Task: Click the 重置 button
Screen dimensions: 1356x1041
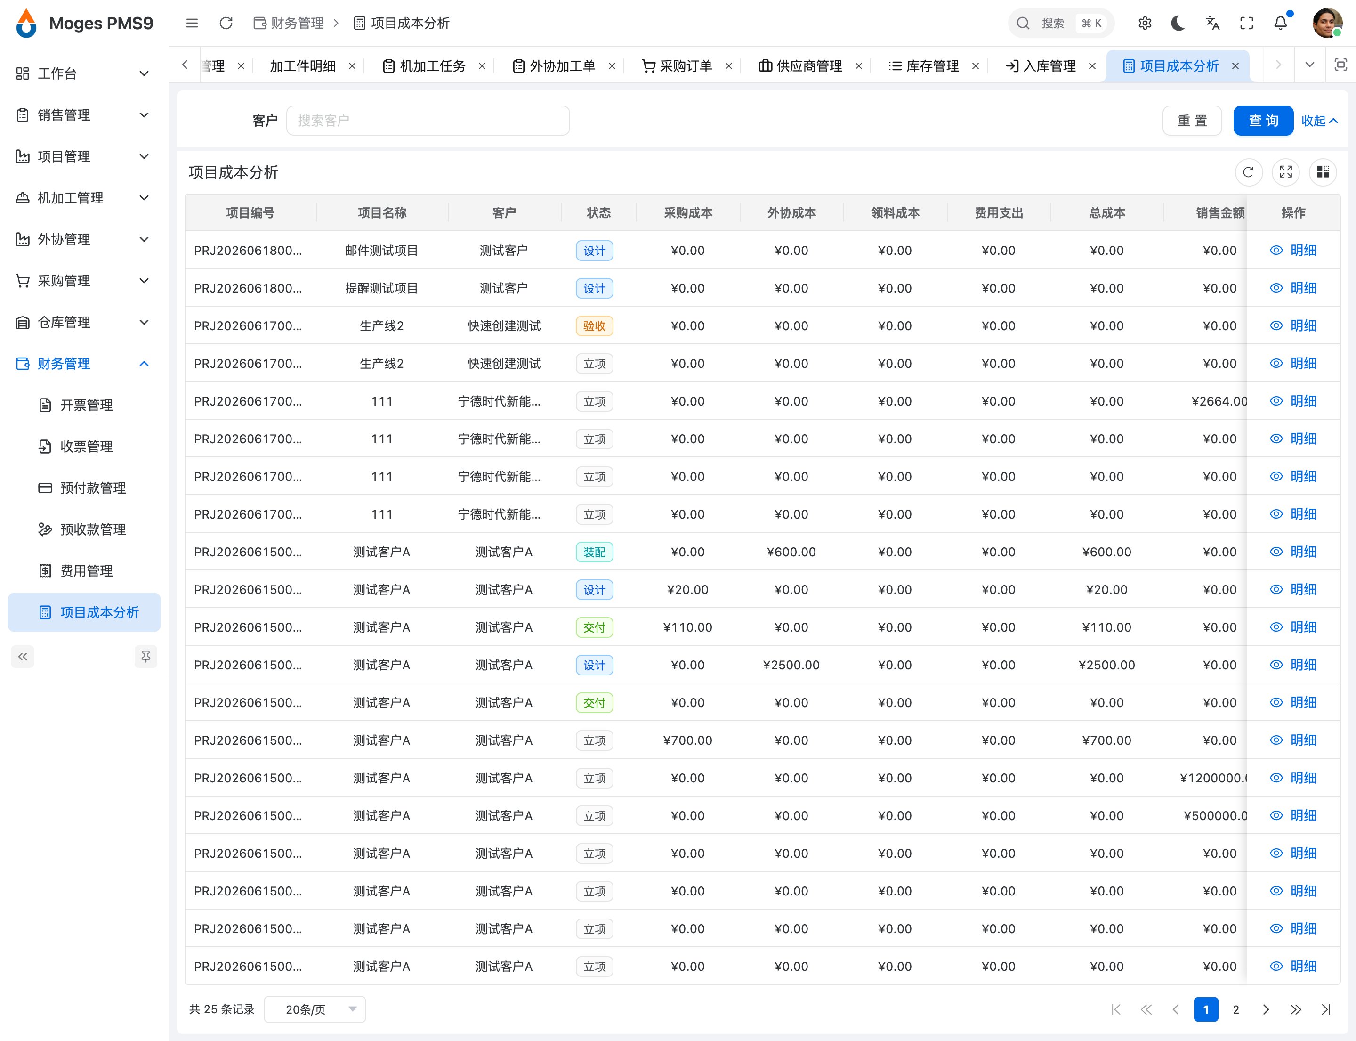Action: coord(1192,120)
